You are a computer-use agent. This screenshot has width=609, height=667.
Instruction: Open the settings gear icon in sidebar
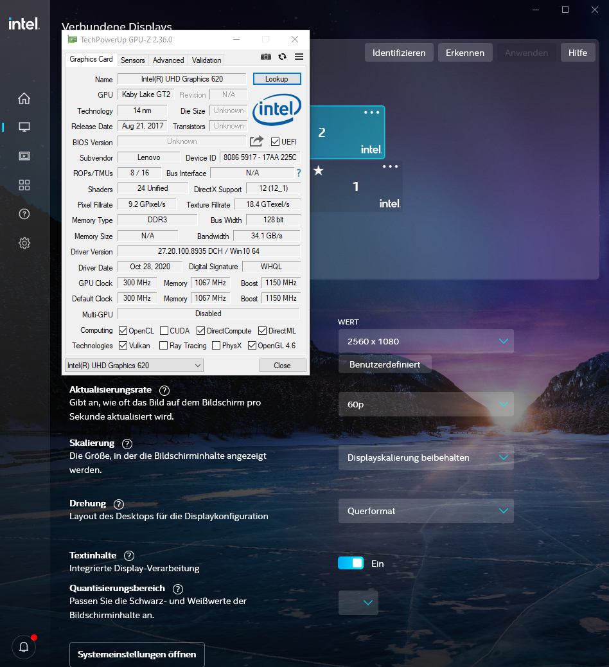(x=24, y=243)
